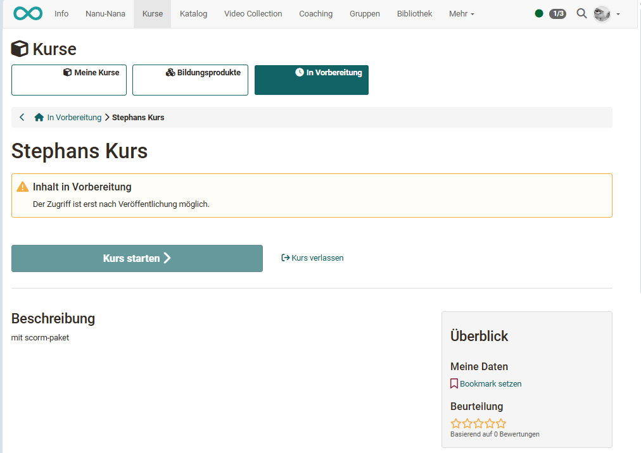Toggle the In Vorbereitung filter
The image size is (641, 453).
(x=311, y=80)
